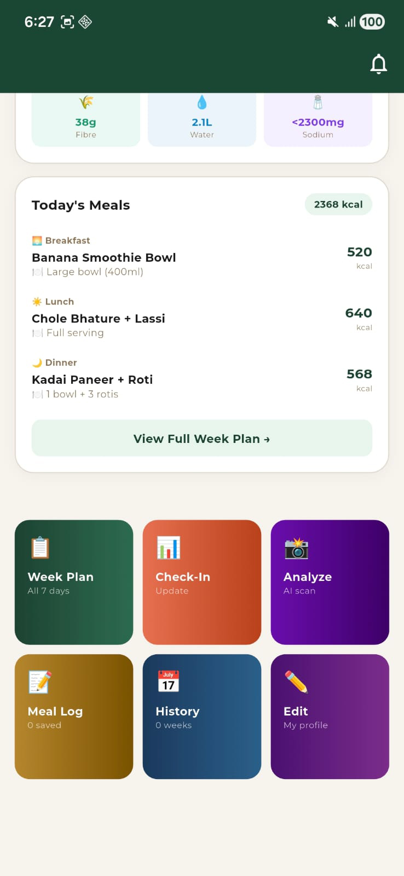Image resolution: width=404 pixels, height=876 pixels.
Task: Select the Week Plan clipboard icon
Action: [x=39, y=546]
